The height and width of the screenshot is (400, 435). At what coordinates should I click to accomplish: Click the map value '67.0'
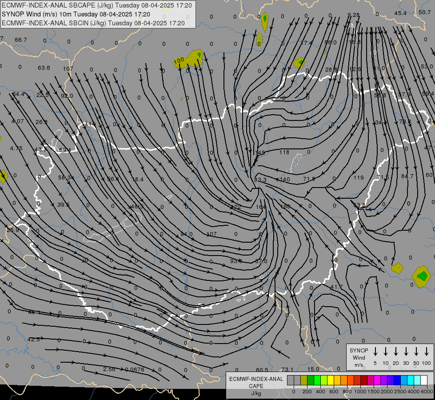261,261
